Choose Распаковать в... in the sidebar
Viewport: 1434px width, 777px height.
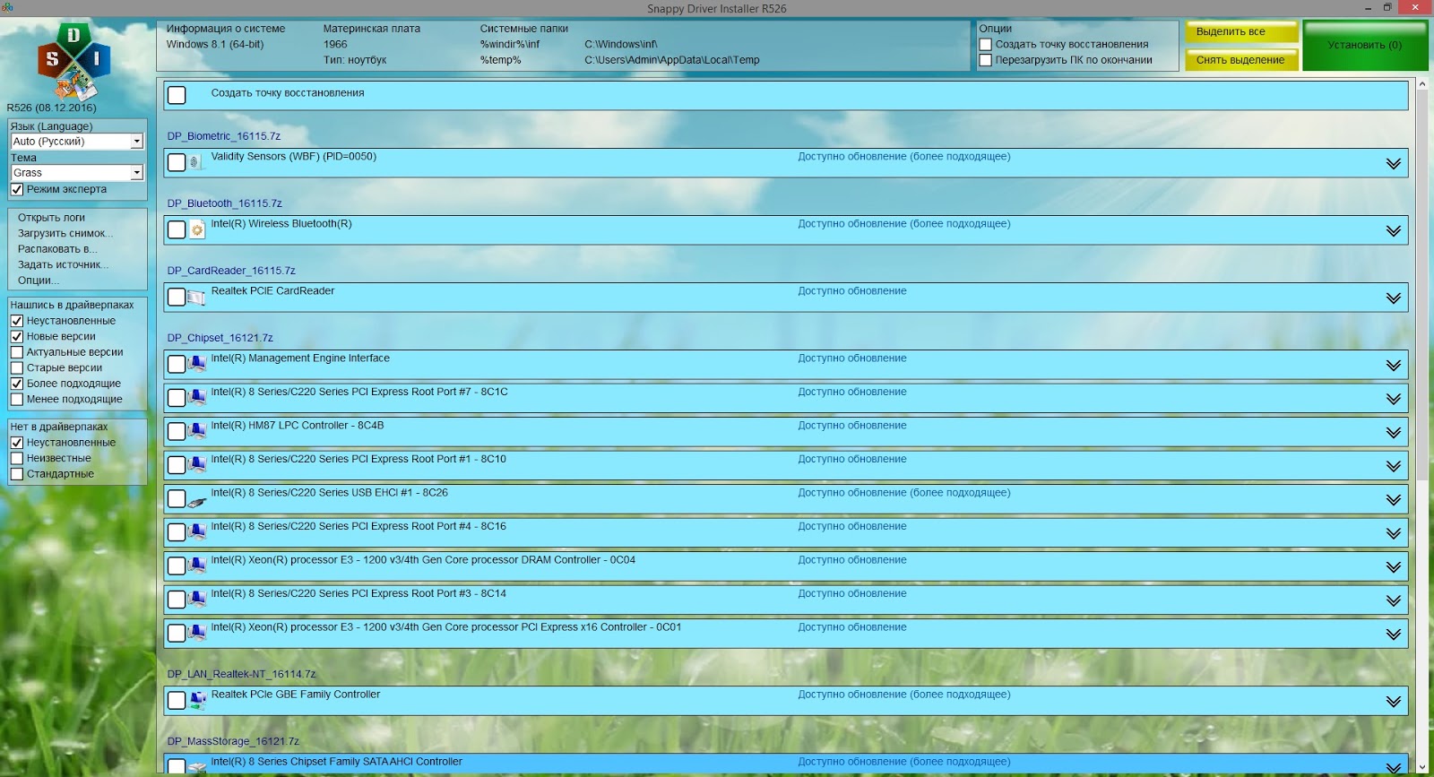click(57, 249)
